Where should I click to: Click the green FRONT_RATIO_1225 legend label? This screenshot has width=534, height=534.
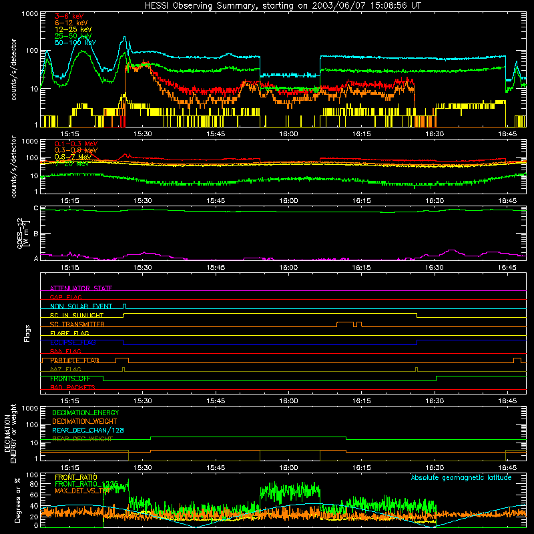point(86,484)
